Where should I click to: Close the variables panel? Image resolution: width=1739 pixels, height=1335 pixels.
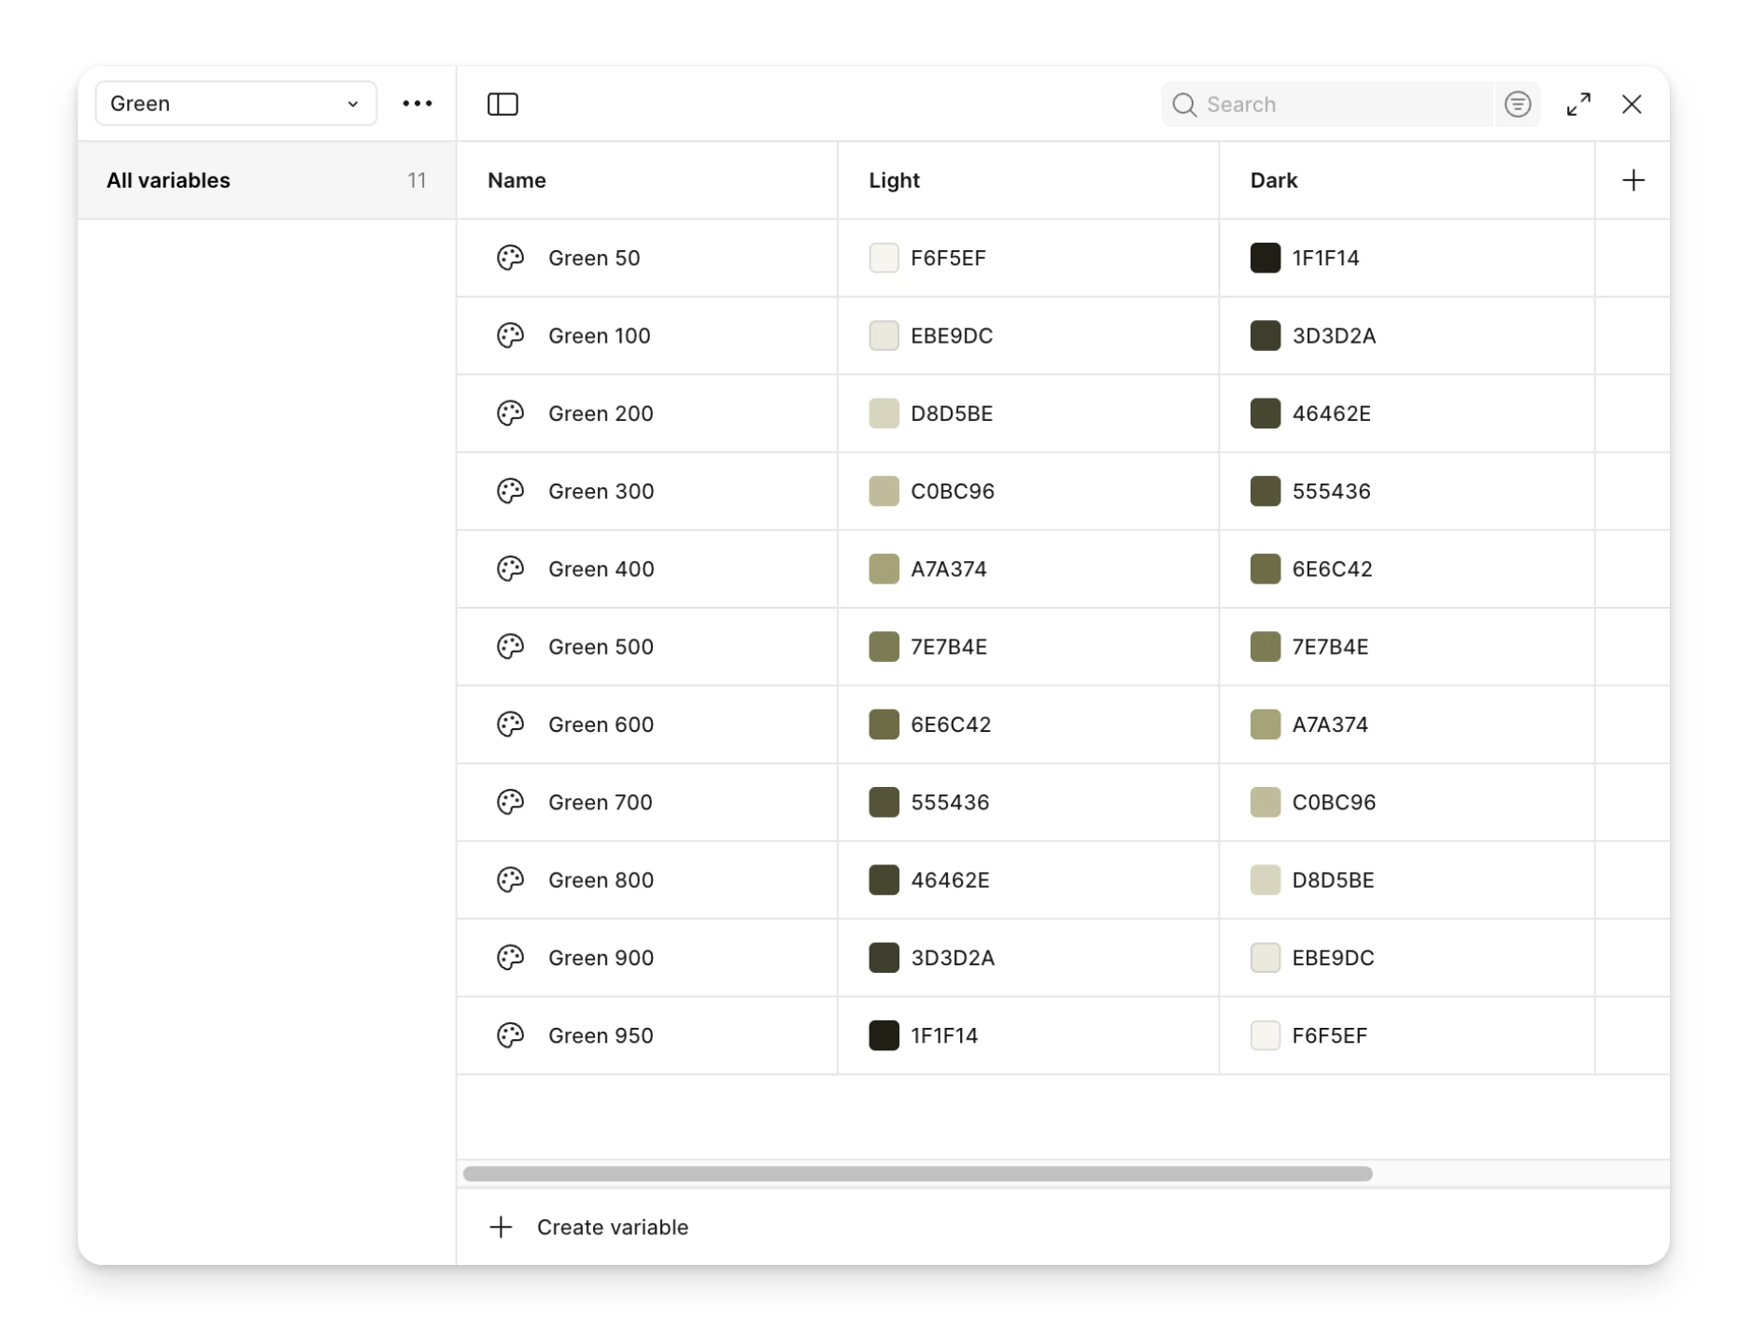[x=1631, y=104]
